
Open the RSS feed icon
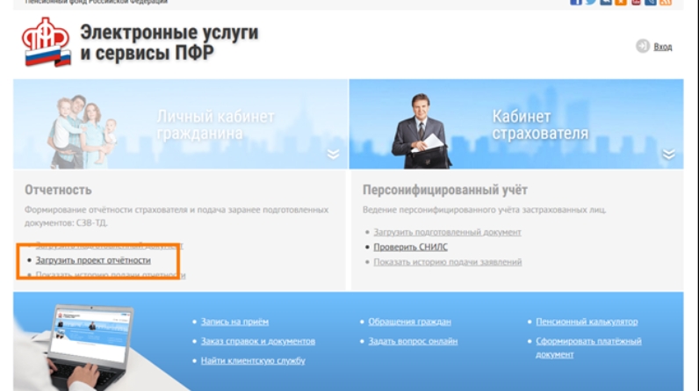666,3
